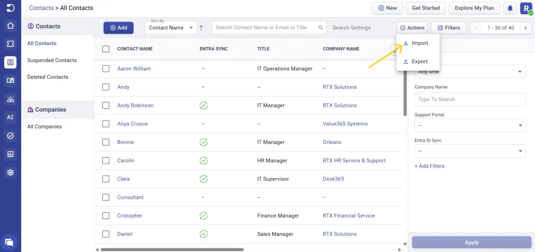Check the Anya Crusoe row checkbox
The width and height of the screenshot is (535, 252).
[x=106, y=124]
